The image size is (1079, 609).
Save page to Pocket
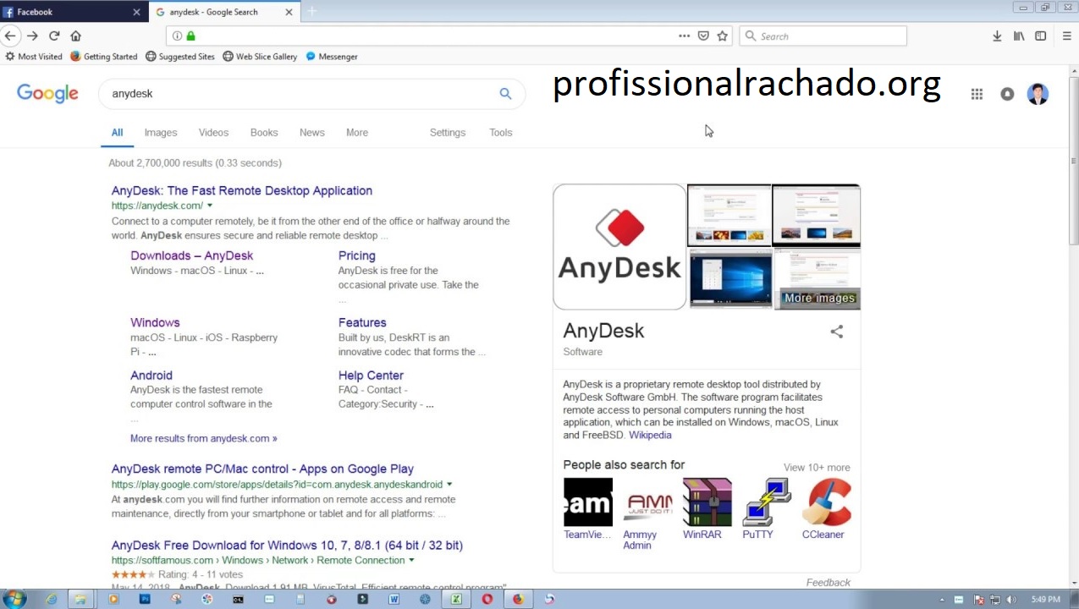click(x=703, y=36)
